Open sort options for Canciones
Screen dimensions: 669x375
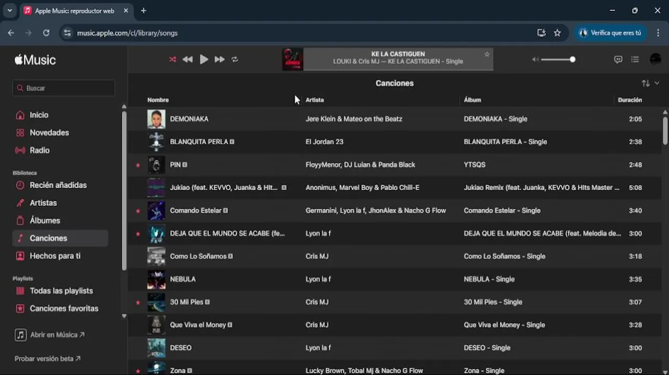[x=650, y=83]
